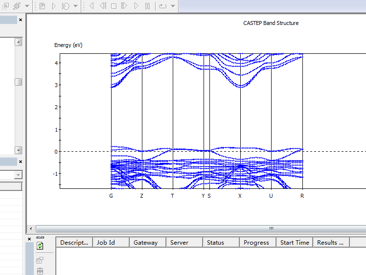Click the run triangle icon beside script icon
Screen dimensions: 366x275
(54, 6)
